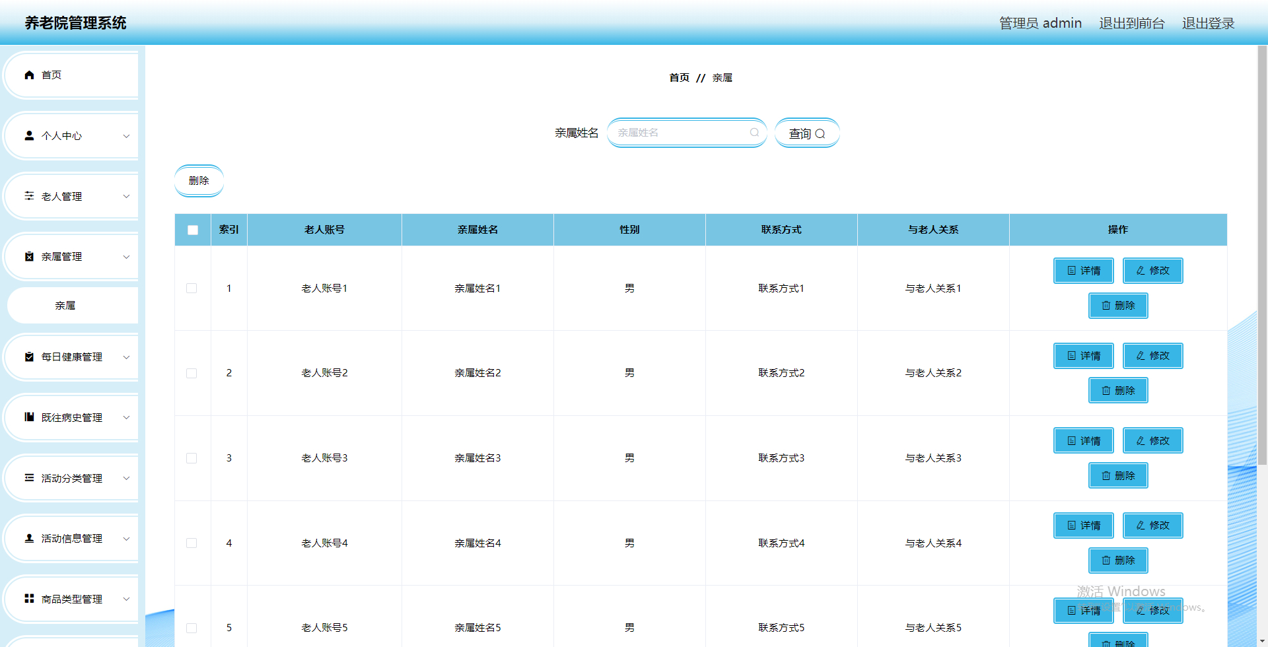This screenshot has height=647, width=1268.
Task: Select the checkbox beside 亲属姓名3
Action: tap(192, 458)
